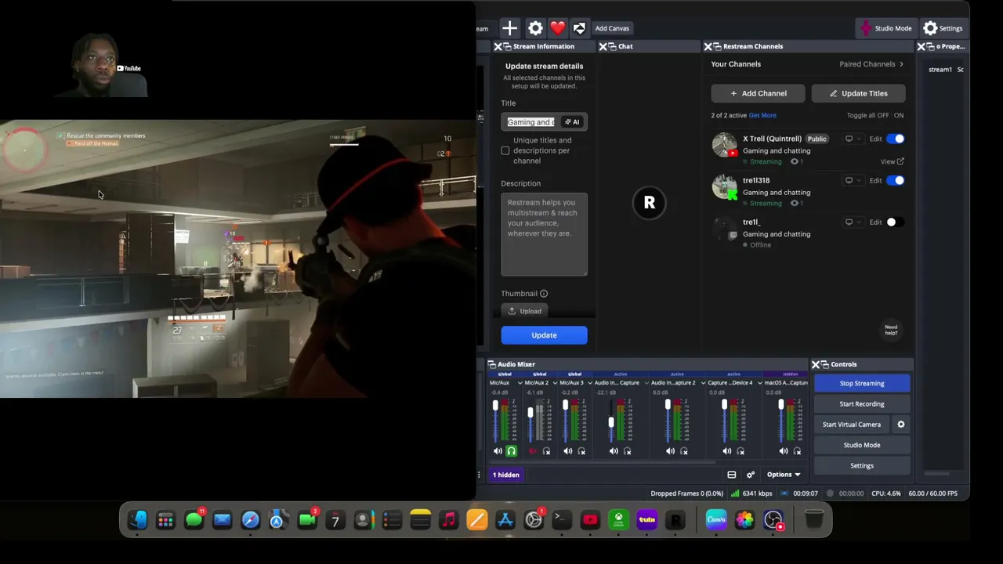Open Canva from the Dock
Screen dimensions: 1003x564
click(716, 519)
